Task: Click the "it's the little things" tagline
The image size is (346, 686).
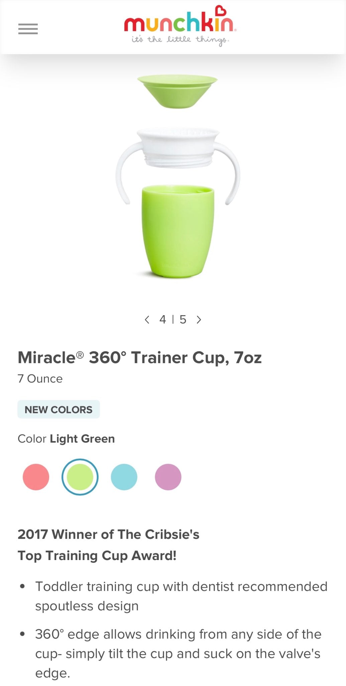Action: click(x=180, y=40)
